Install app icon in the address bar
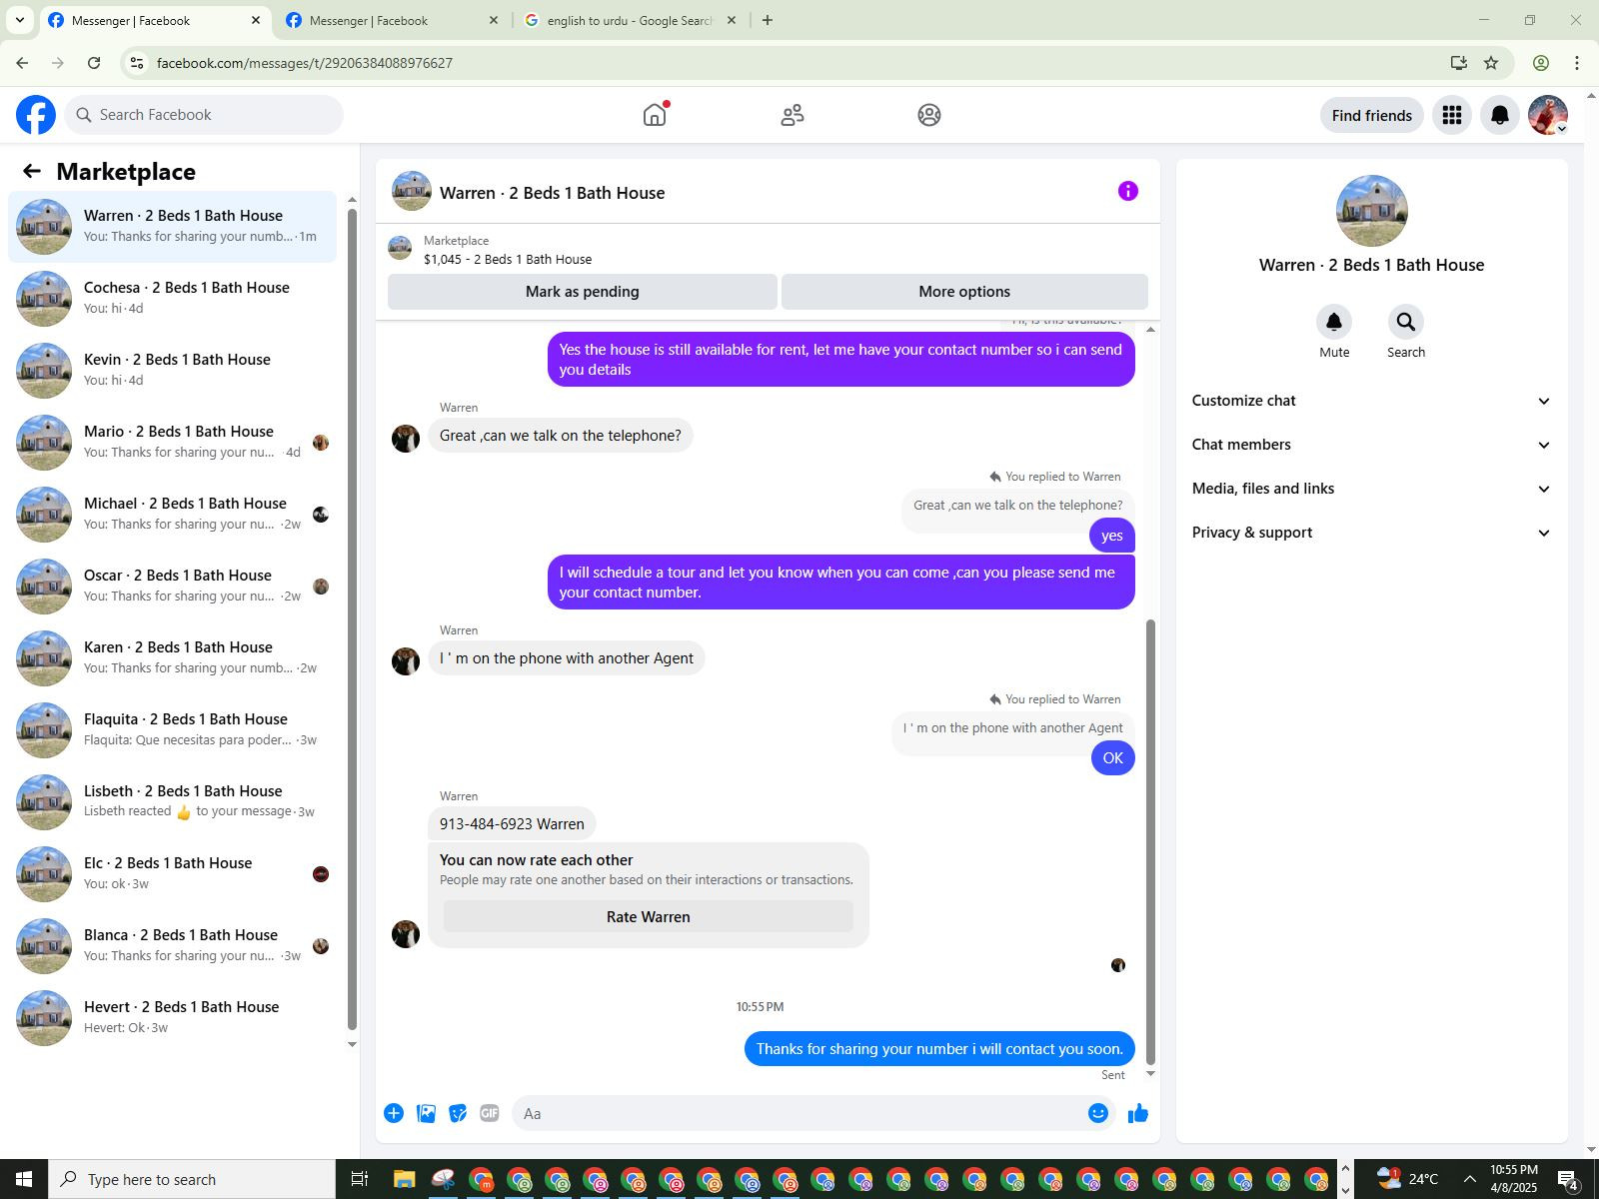Screen dimensions: 1599x1199 click(1459, 63)
